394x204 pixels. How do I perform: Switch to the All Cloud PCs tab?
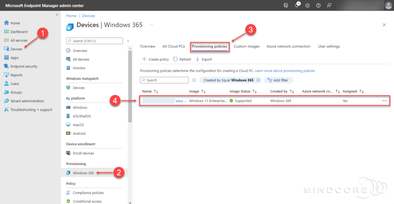point(174,46)
